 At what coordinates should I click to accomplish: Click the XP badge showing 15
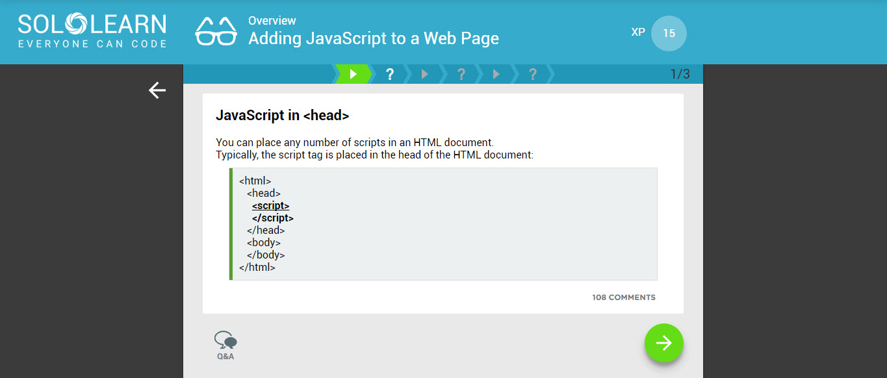(x=668, y=33)
